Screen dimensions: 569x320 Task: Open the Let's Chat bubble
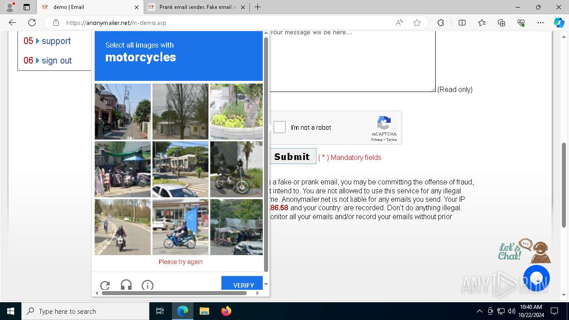[537, 278]
